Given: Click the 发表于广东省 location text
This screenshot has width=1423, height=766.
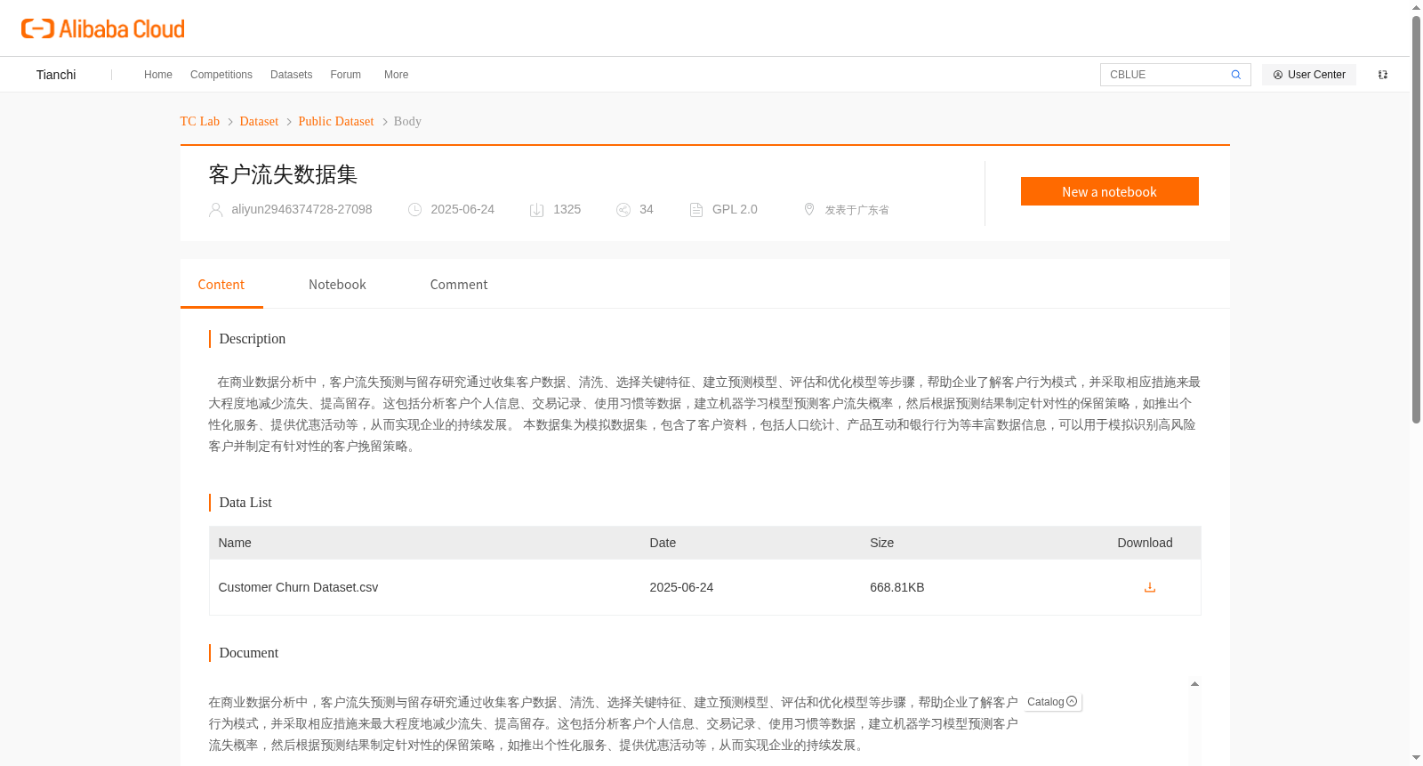Looking at the screenshot, I should point(856,210).
